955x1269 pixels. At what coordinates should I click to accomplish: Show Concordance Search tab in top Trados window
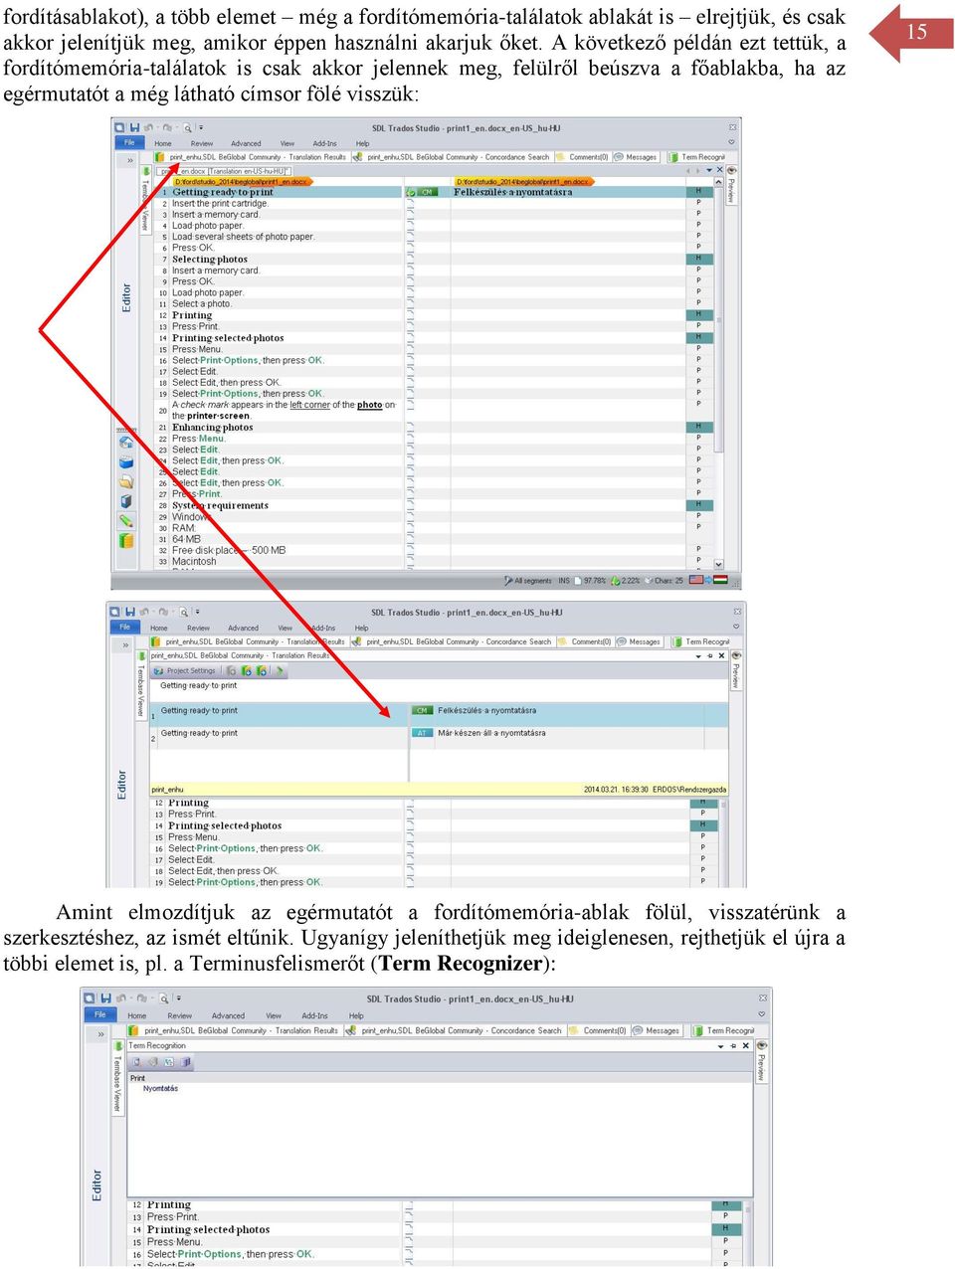[452, 157]
